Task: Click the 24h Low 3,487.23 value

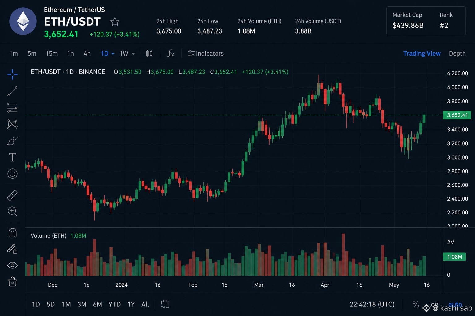Action: click(210, 31)
